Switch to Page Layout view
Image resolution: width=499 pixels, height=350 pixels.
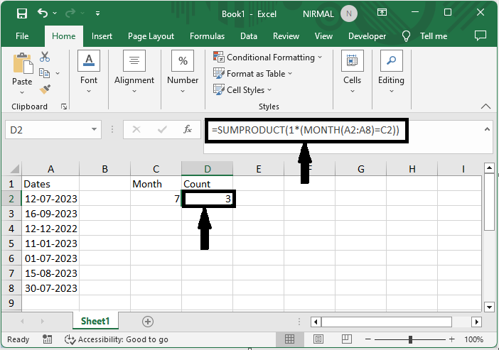[318, 339]
